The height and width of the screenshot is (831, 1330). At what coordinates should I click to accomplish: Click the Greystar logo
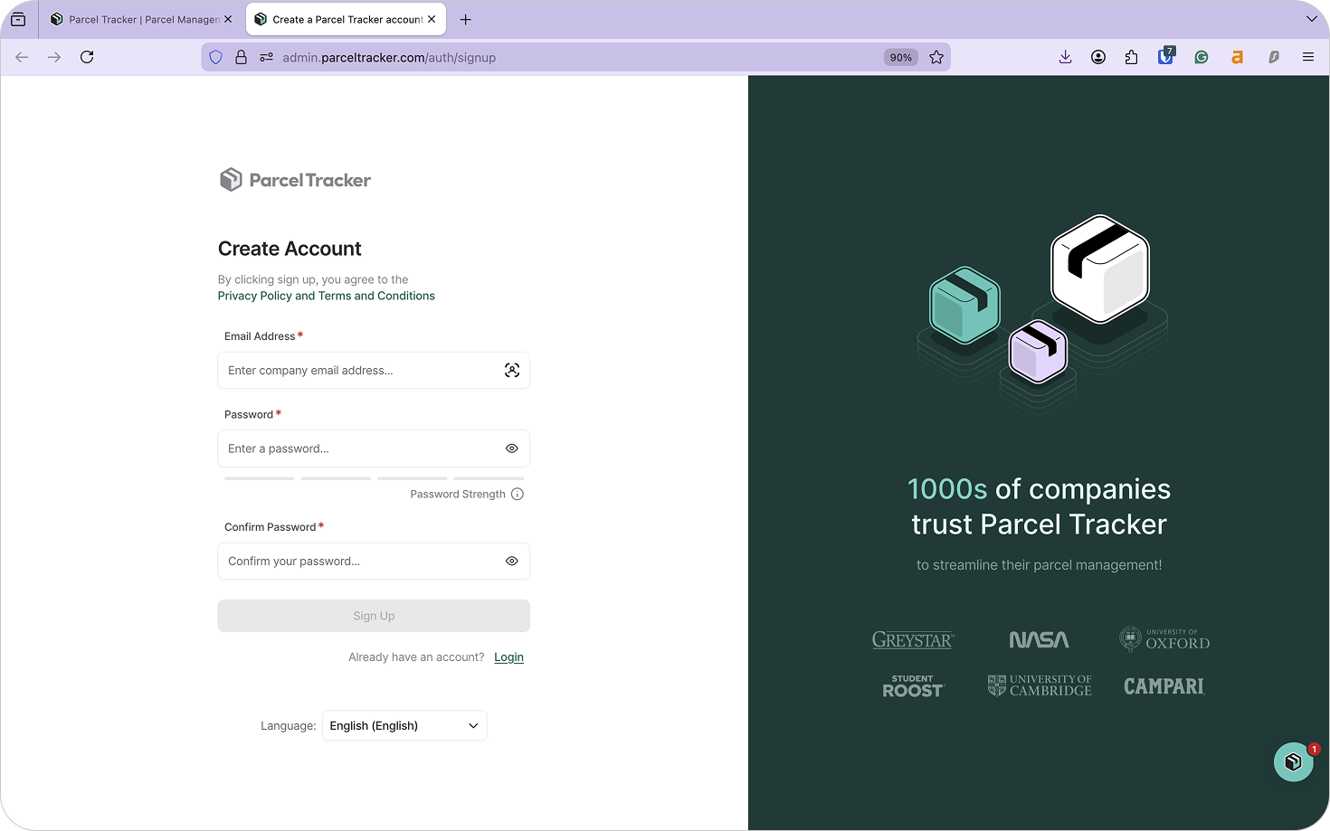(x=913, y=640)
